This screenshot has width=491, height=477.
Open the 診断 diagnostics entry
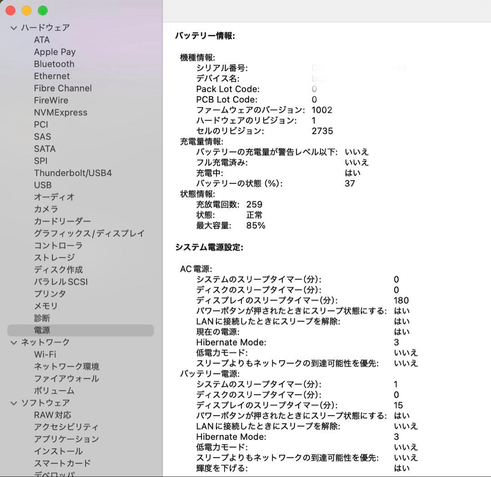42,318
